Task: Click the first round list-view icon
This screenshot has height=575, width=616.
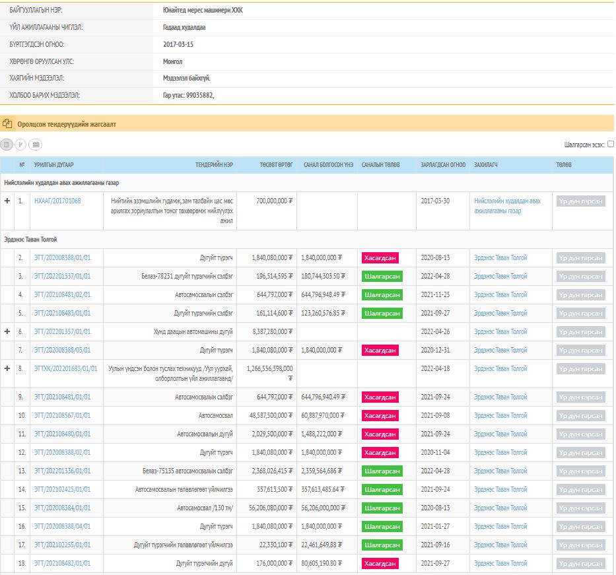Action: (x=7, y=145)
